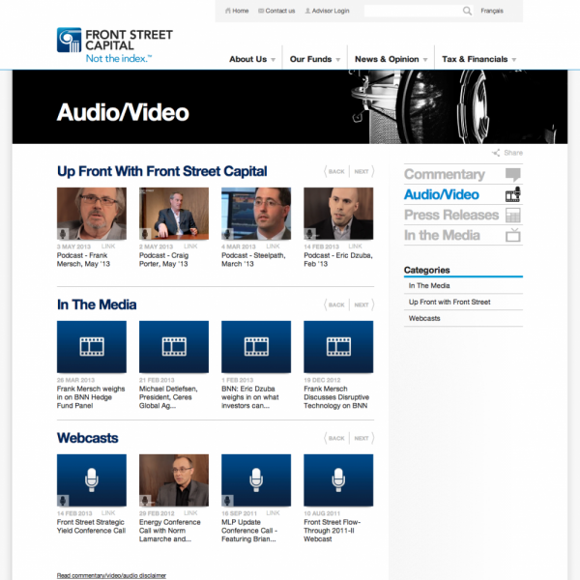Go to the Home page link
Image resolution: width=580 pixels, height=580 pixels.
[x=237, y=11]
